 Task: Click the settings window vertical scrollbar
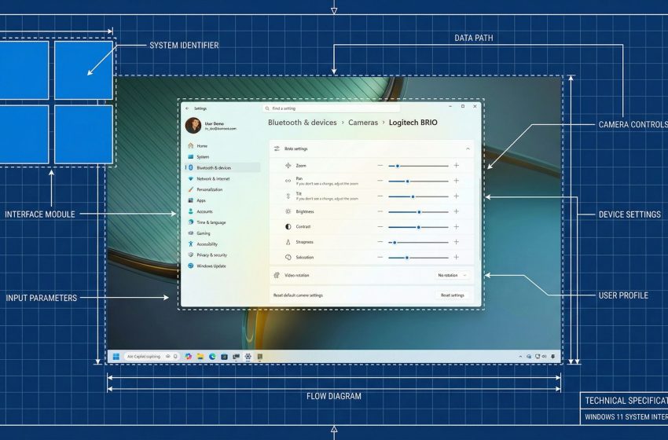click(480, 219)
